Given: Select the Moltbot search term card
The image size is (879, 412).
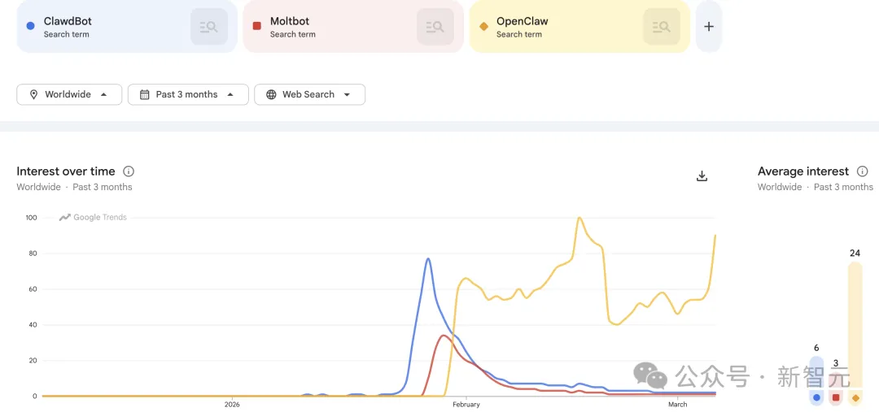Looking at the screenshot, I should tap(353, 26).
